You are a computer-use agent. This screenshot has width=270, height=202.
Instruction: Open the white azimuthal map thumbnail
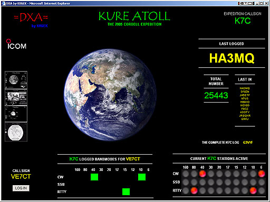coord(16,132)
